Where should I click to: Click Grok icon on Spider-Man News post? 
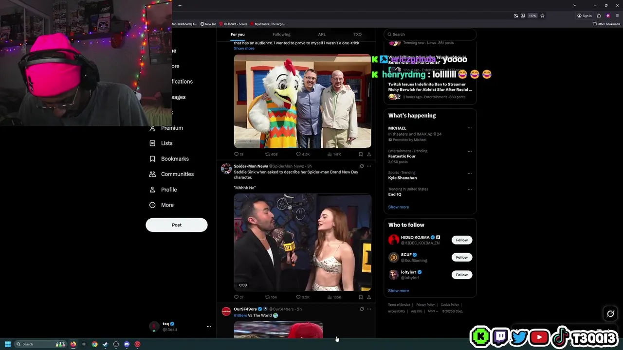361,166
